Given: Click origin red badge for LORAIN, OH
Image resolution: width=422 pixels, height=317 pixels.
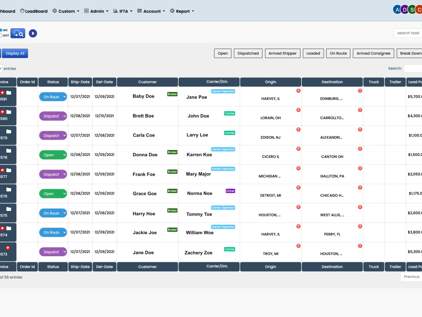Looking at the screenshot, I should click(298, 110).
